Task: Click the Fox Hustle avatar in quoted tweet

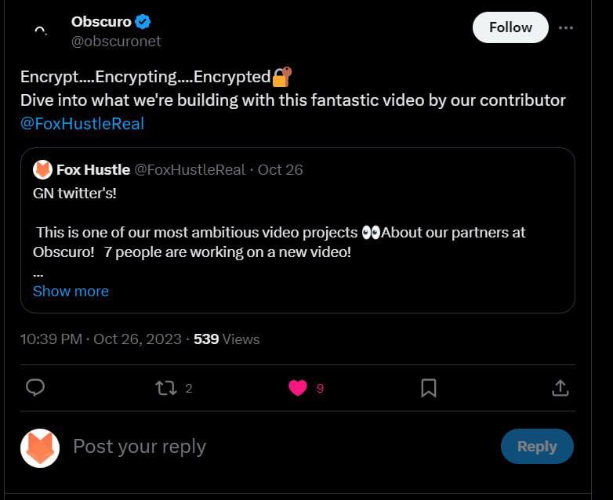Action: [43, 169]
